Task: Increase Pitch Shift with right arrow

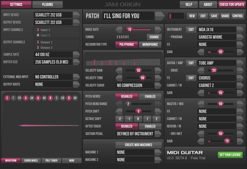Action: click(158, 111)
